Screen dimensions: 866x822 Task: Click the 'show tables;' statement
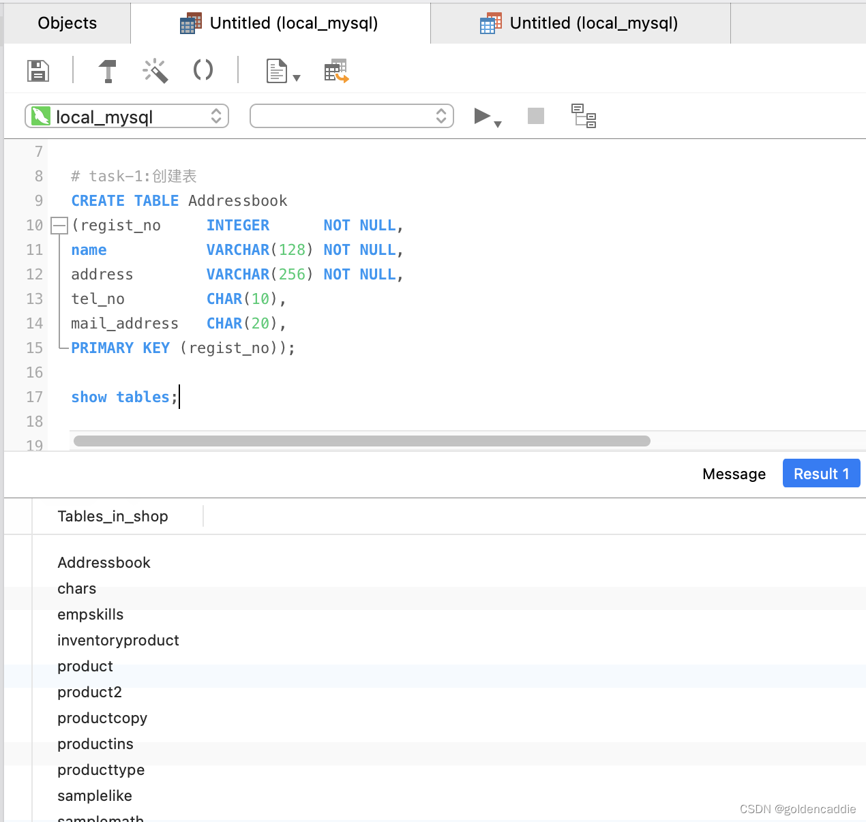(124, 397)
